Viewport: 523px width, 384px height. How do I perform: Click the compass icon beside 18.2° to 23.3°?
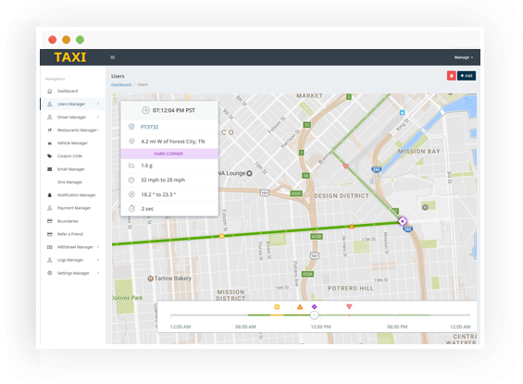[x=131, y=194]
